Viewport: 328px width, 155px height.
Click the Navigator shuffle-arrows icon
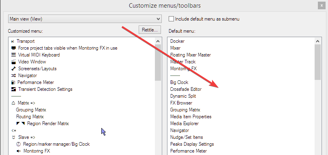tap(14, 75)
